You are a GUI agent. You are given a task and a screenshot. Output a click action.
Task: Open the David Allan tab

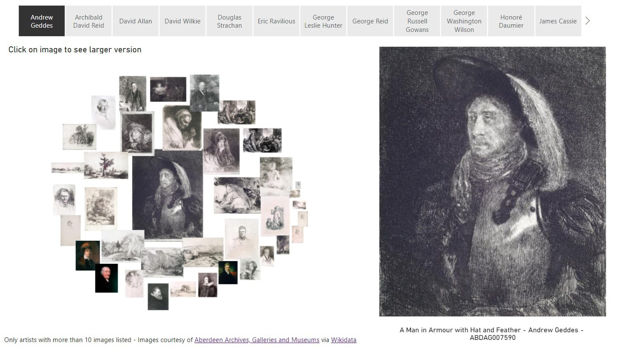coord(135,21)
